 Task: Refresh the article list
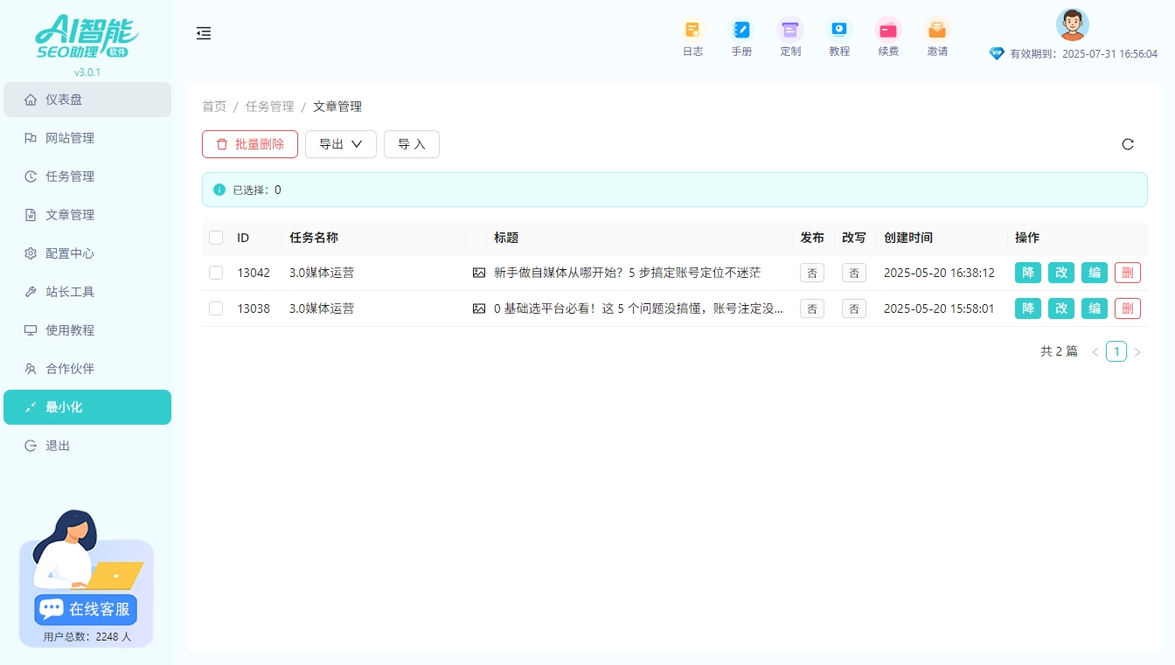pyautogui.click(x=1128, y=144)
